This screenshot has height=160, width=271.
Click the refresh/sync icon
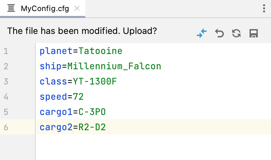pos(236,33)
